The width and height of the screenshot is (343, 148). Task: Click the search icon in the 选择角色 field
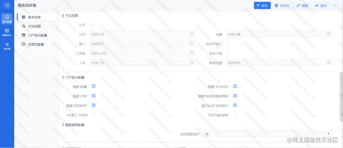pyautogui.click(x=328, y=62)
